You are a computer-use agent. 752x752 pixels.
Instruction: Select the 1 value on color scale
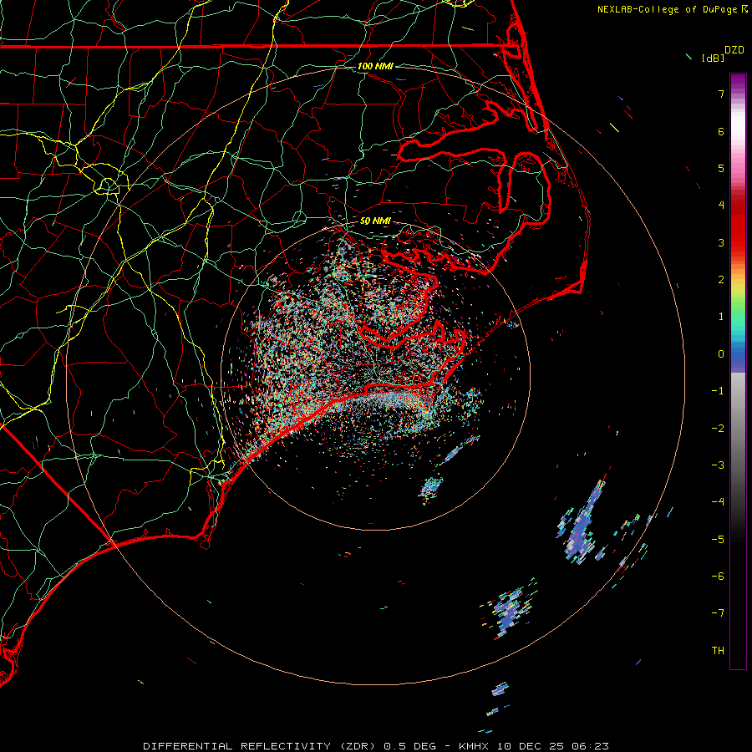(721, 317)
